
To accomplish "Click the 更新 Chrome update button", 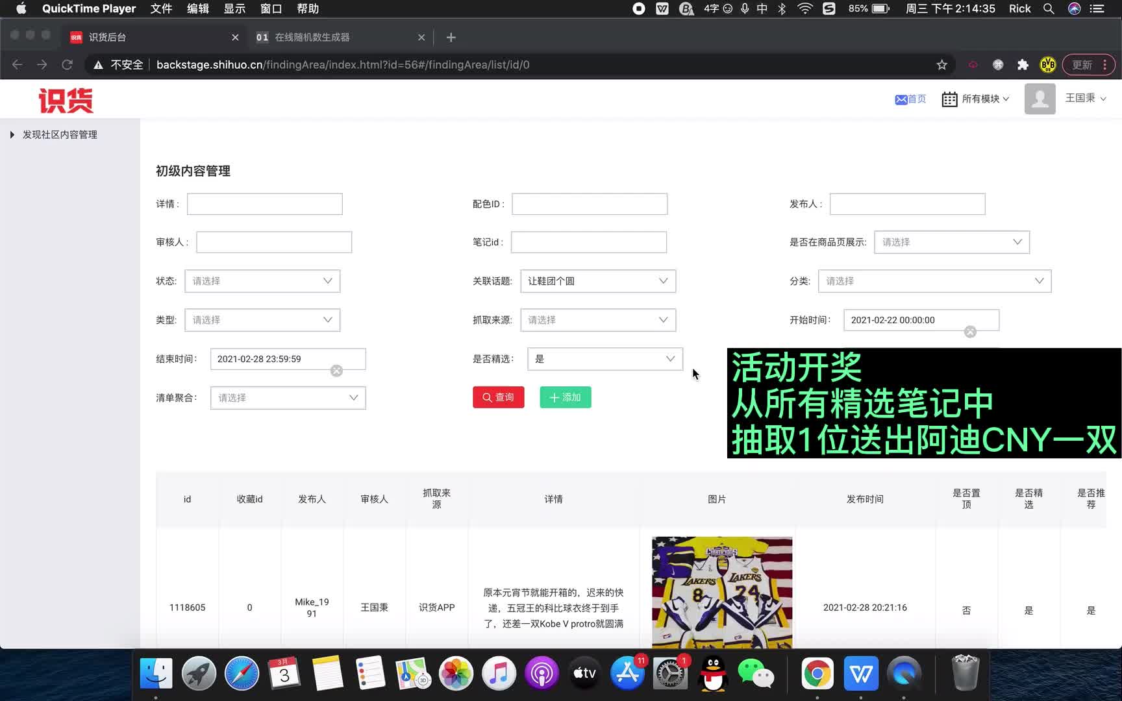I will point(1089,65).
